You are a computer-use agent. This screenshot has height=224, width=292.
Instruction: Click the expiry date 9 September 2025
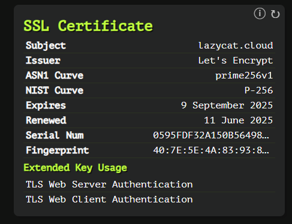pyautogui.click(x=227, y=105)
